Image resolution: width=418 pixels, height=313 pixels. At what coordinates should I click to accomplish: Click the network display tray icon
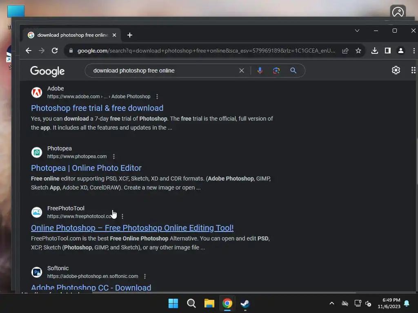(358, 303)
